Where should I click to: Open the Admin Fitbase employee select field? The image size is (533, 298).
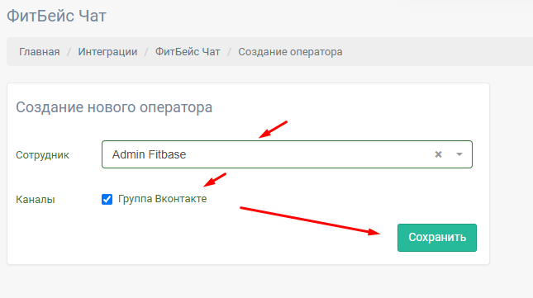(x=287, y=154)
